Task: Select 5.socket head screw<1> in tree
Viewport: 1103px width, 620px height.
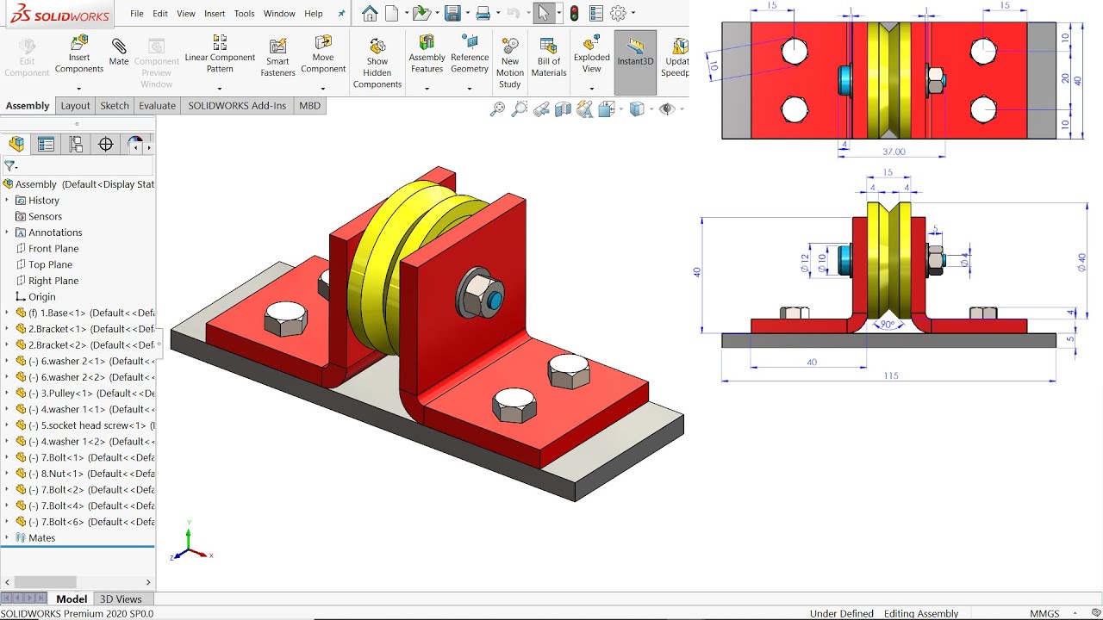Action: click(90, 425)
